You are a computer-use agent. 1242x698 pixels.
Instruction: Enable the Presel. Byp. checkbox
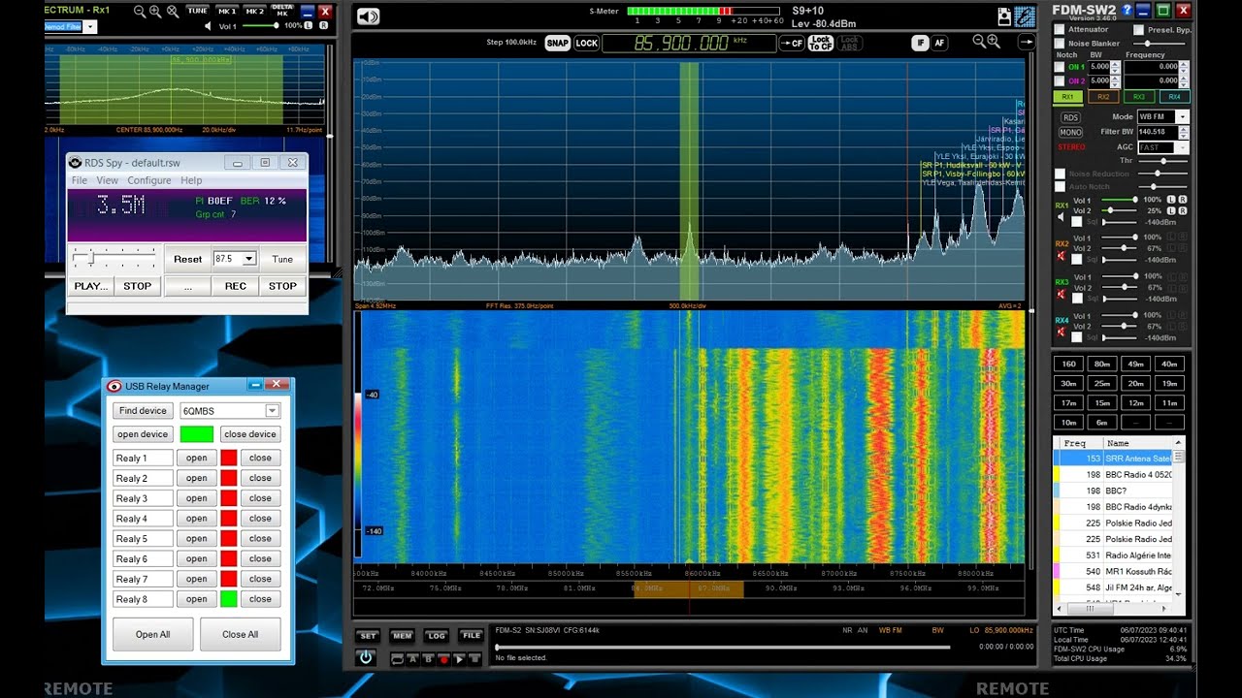(1138, 30)
